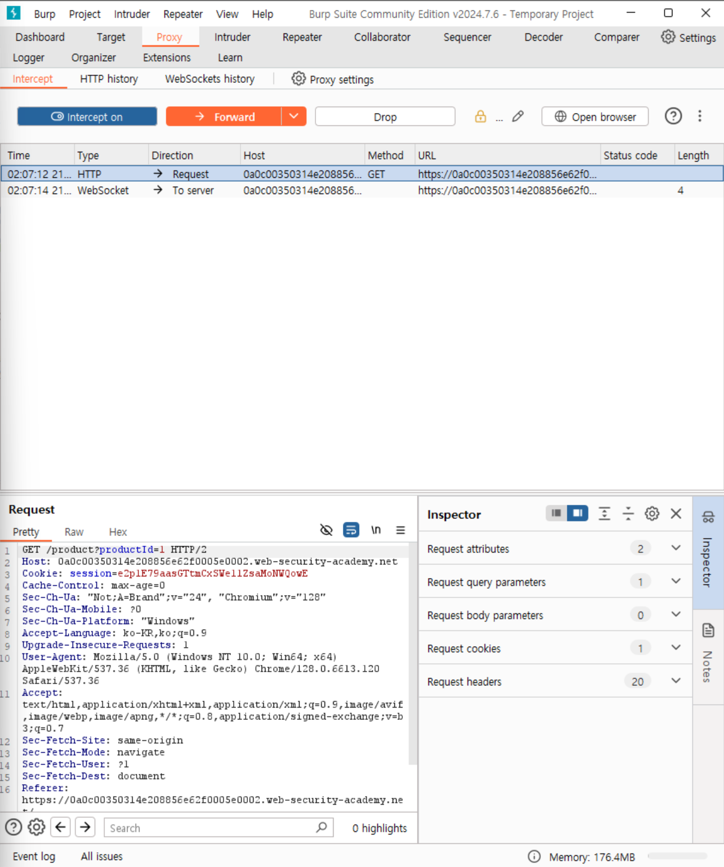The width and height of the screenshot is (724, 867).
Task: Click the Drop button
Action: 385,116
